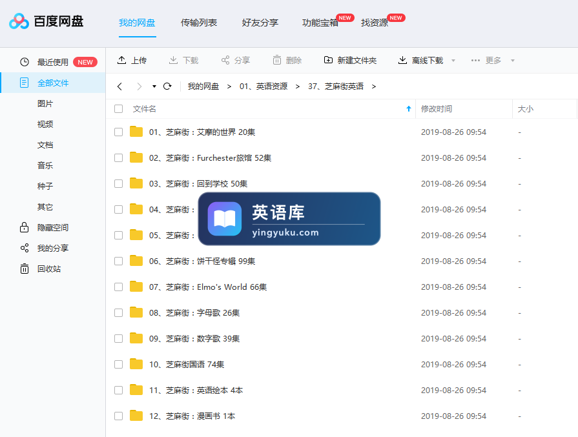Click the chevron after 01、英语资源 breadcrumb
The image size is (578, 437).
(x=298, y=86)
